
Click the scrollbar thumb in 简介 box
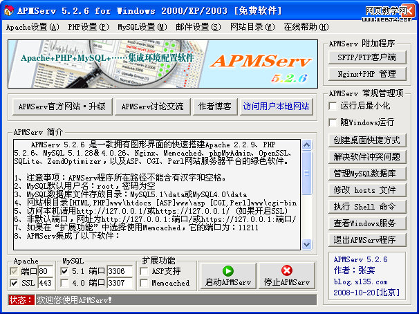tap(306, 173)
